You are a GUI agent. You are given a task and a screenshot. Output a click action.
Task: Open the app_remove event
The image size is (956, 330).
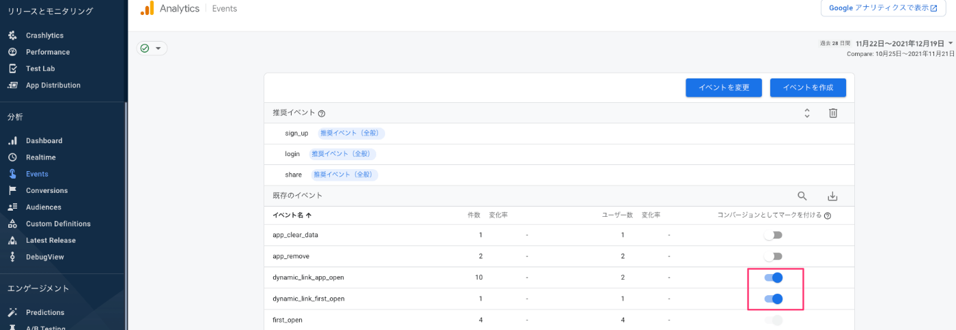pos(291,256)
